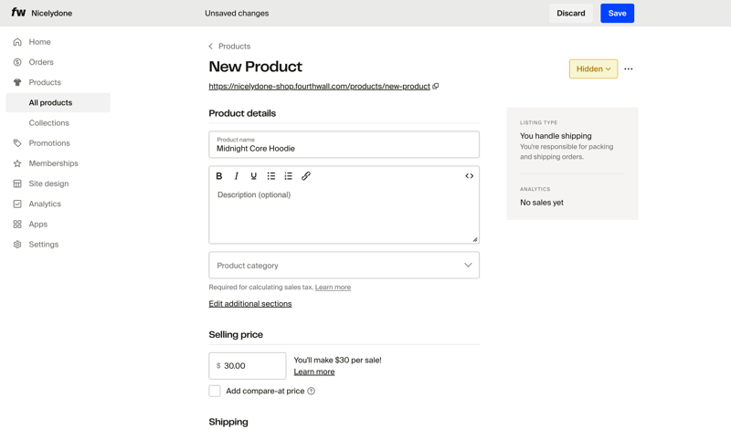Enable the Add compare-at price checkbox

tap(215, 392)
